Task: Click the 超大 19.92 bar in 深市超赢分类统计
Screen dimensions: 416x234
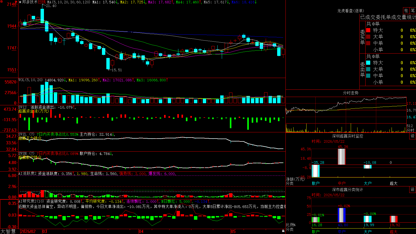Action: click(x=394, y=219)
